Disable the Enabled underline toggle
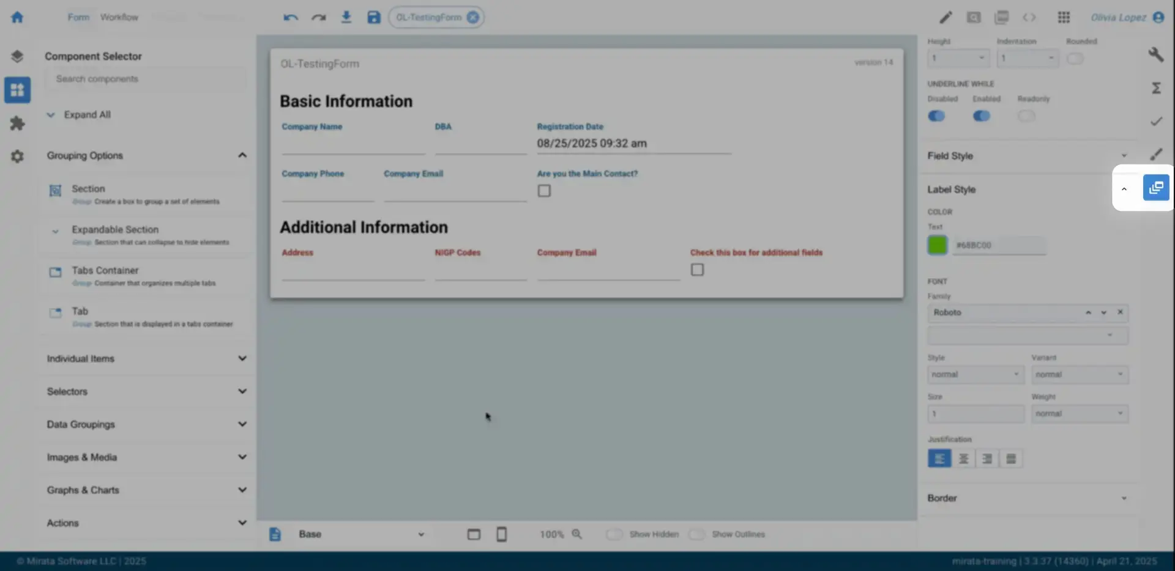 (x=981, y=116)
